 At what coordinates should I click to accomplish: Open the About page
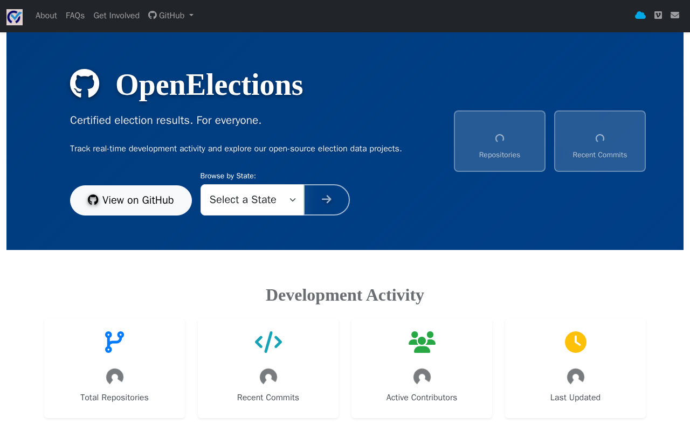point(46,16)
